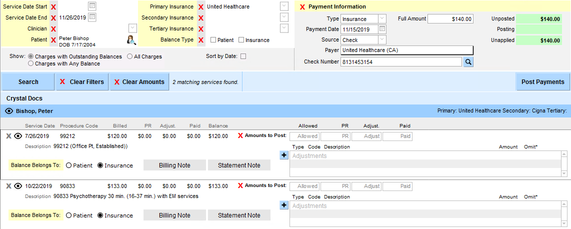Add adjustment with plus icon for 99212 charge
Image resolution: width=571 pixels, height=229 pixels.
tap(284, 155)
